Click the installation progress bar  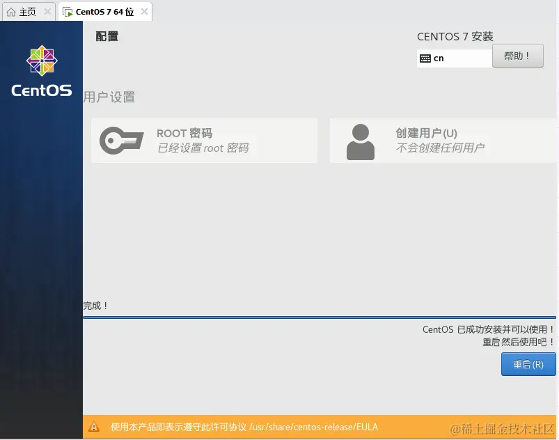tap(320, 317)
